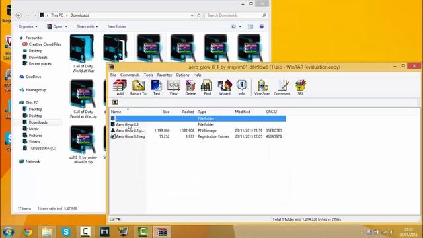Open the Options menu in WinRAR
The width and height of the screenshot is (423, 238).
click(x=182, y=75)
